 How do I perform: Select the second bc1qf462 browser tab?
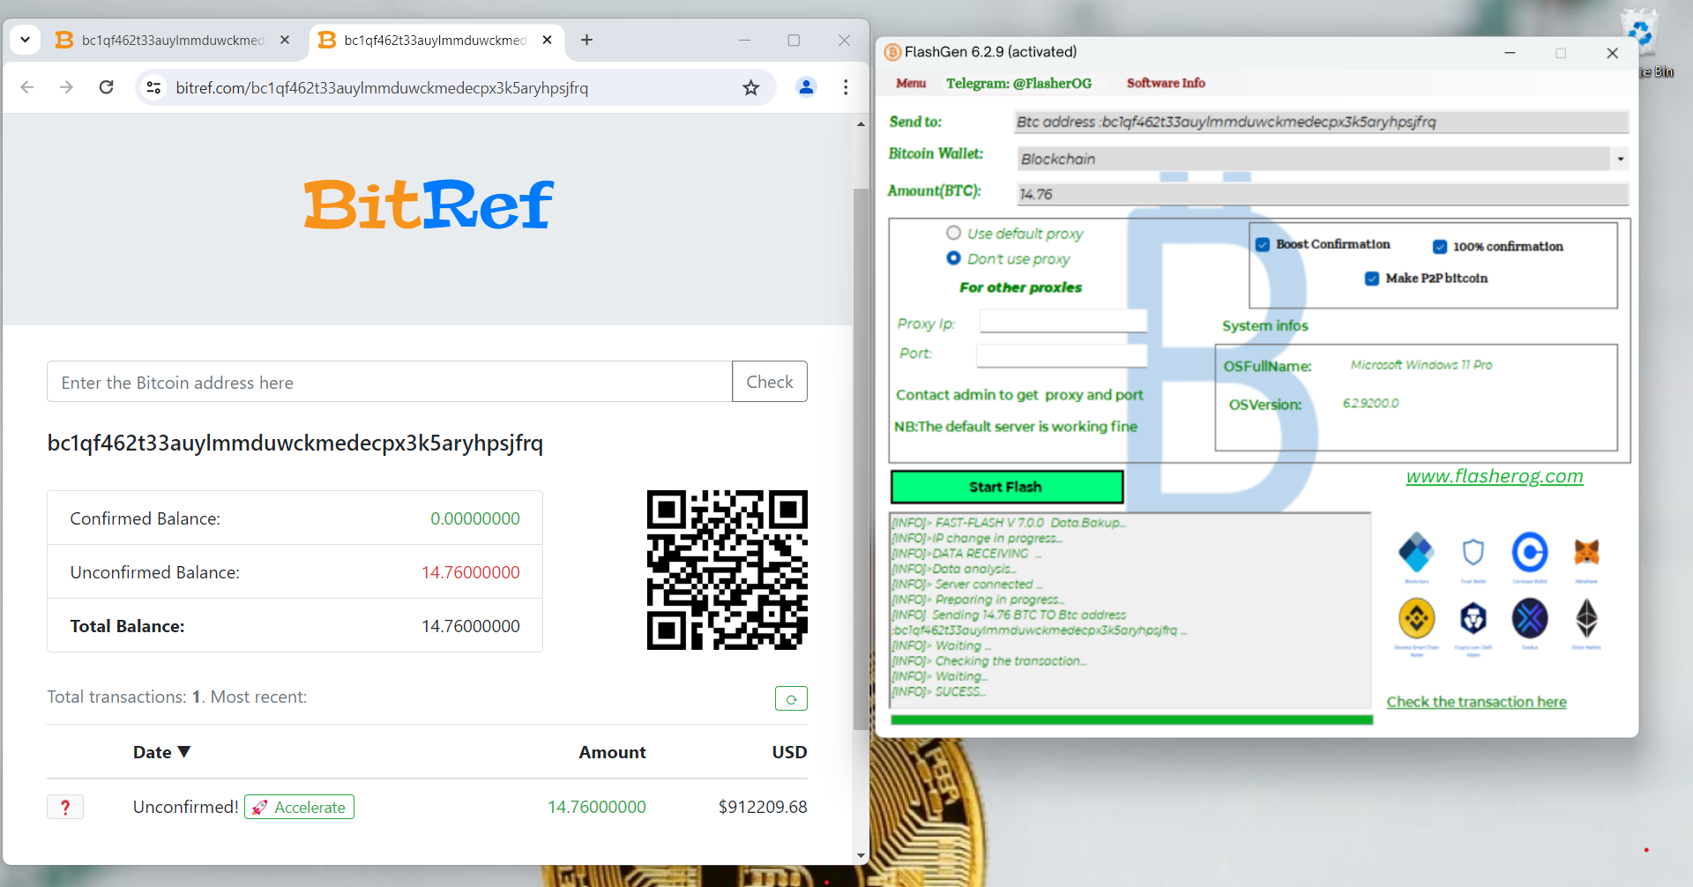[435, 40]
